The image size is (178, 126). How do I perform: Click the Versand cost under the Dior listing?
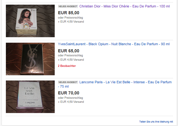[71, 22]
